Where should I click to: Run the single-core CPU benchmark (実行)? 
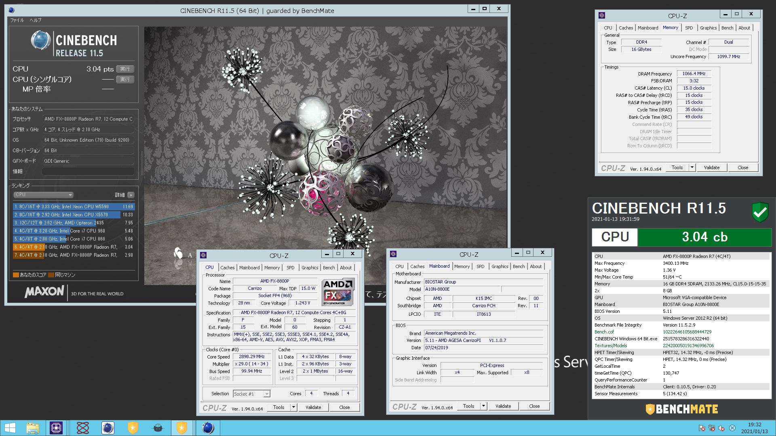click(125, 80)
